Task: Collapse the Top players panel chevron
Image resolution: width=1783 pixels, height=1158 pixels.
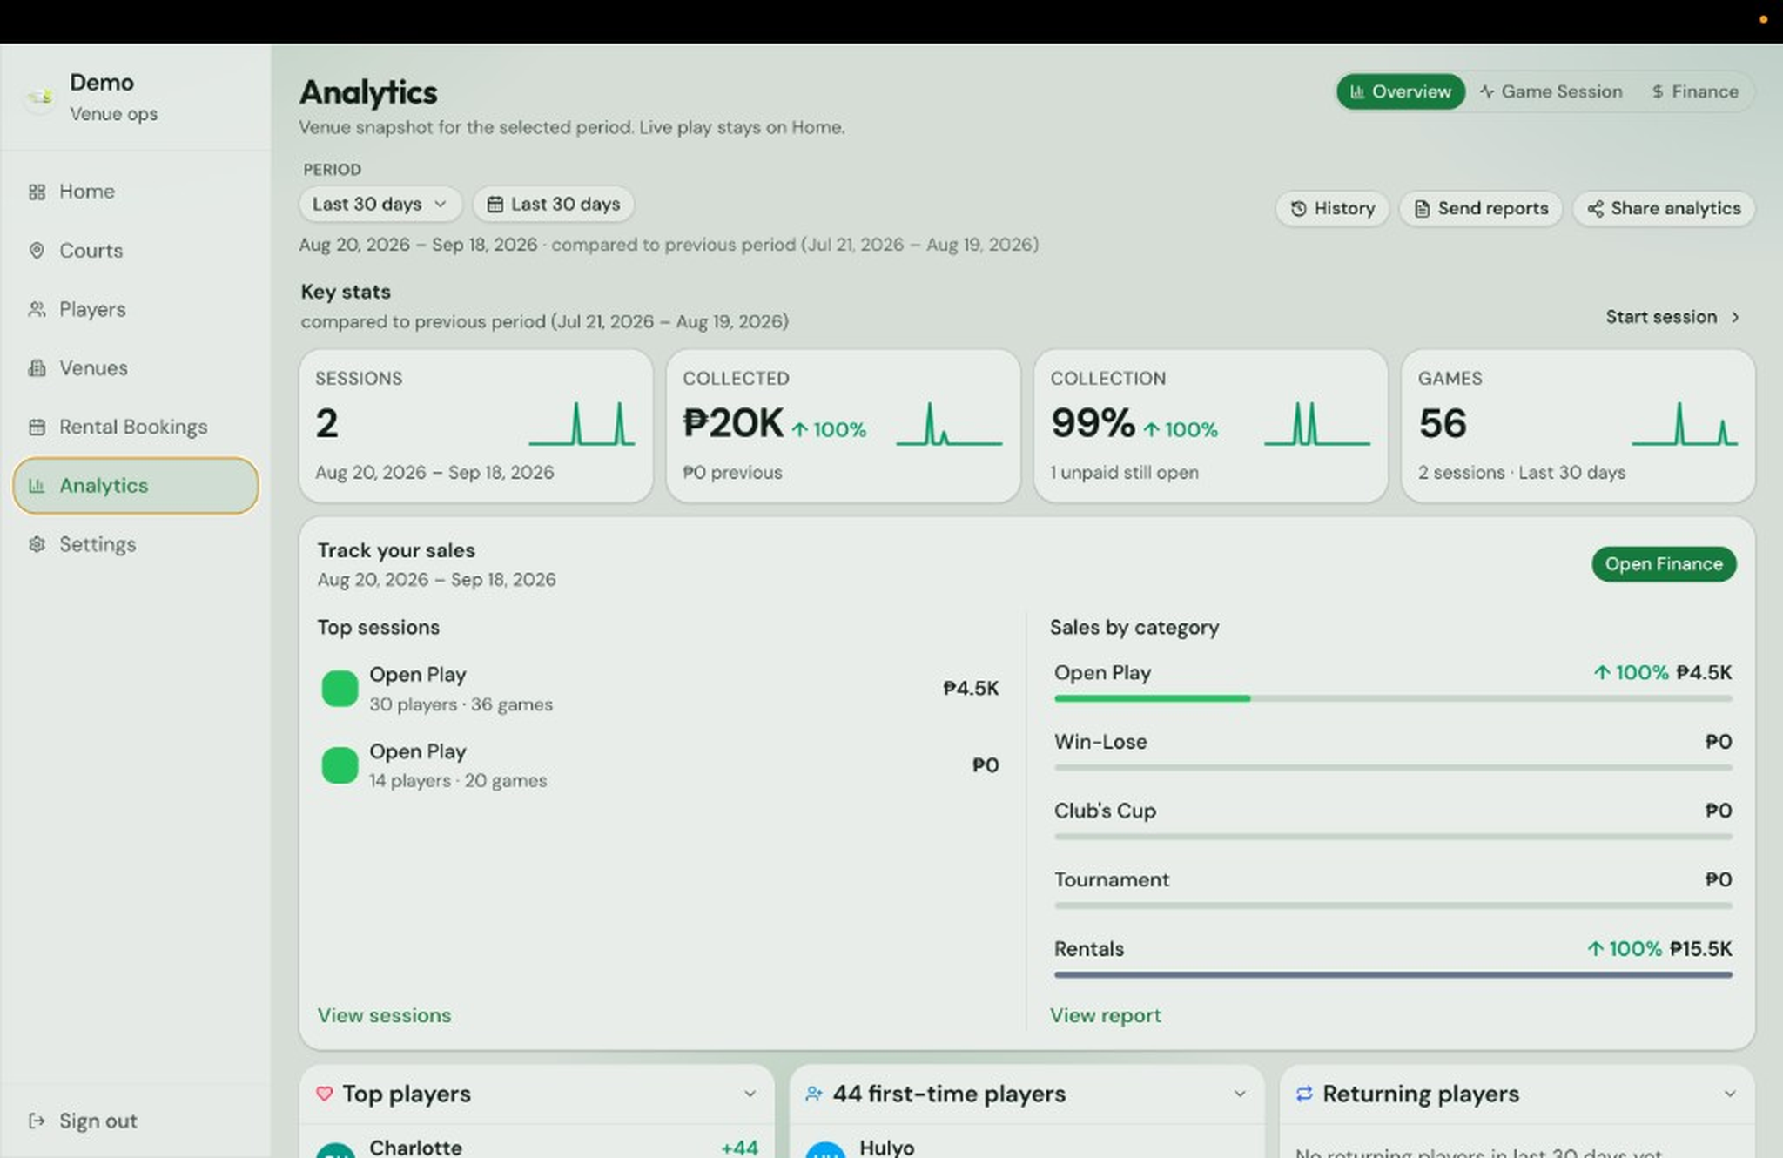Action: [x=750, y=1094]
